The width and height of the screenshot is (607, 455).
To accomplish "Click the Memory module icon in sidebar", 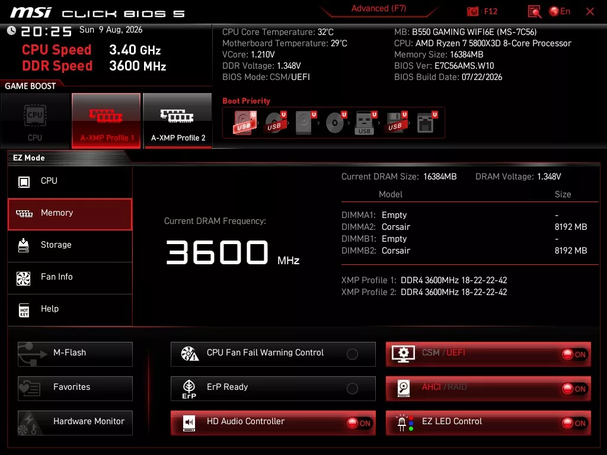I will tap(24, 213).
